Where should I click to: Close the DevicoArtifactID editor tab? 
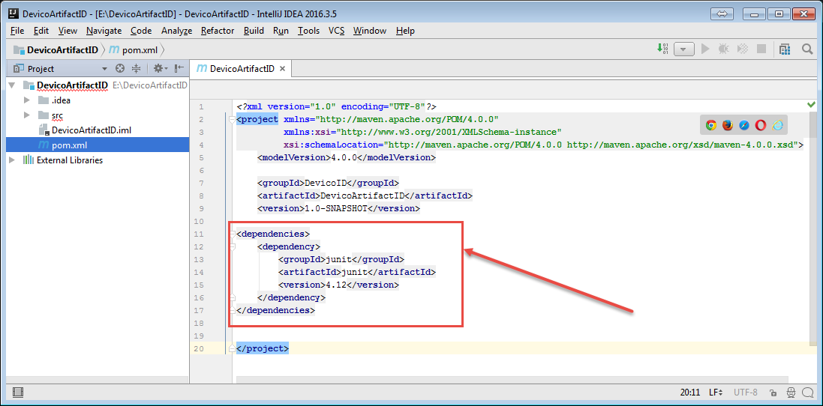pyautogui.click(x=282, y=69)
